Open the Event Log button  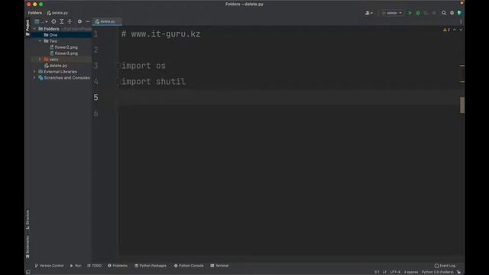coord(445,266)
